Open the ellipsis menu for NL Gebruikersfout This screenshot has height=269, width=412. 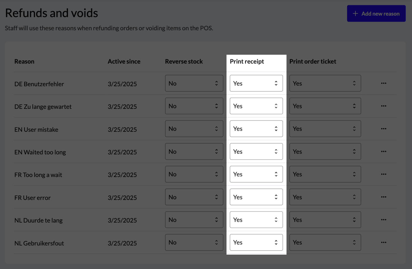tap(384, 242)
